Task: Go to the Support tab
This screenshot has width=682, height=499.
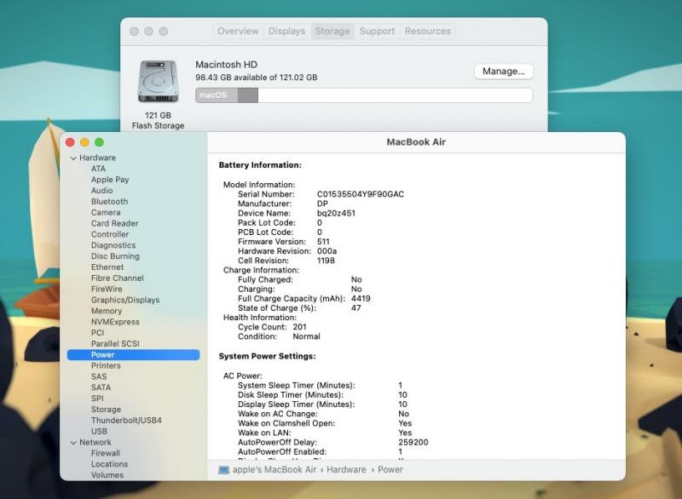Action: point(377,32)
